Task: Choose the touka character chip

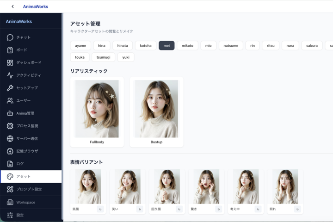Action: click(80, 57)
